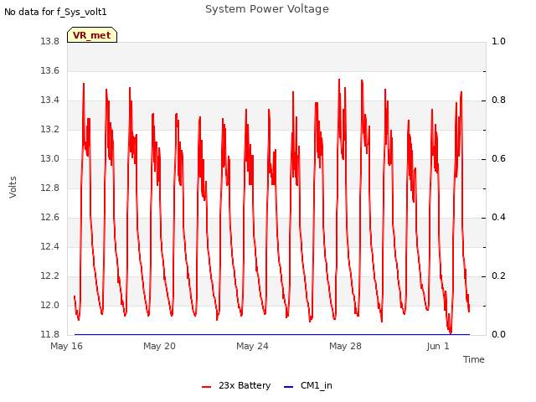The height and width of the screenshot is (402, 536).
Task: Click the 13.2 left axis value
Action: pyautogui.click(x=49, y=130)
